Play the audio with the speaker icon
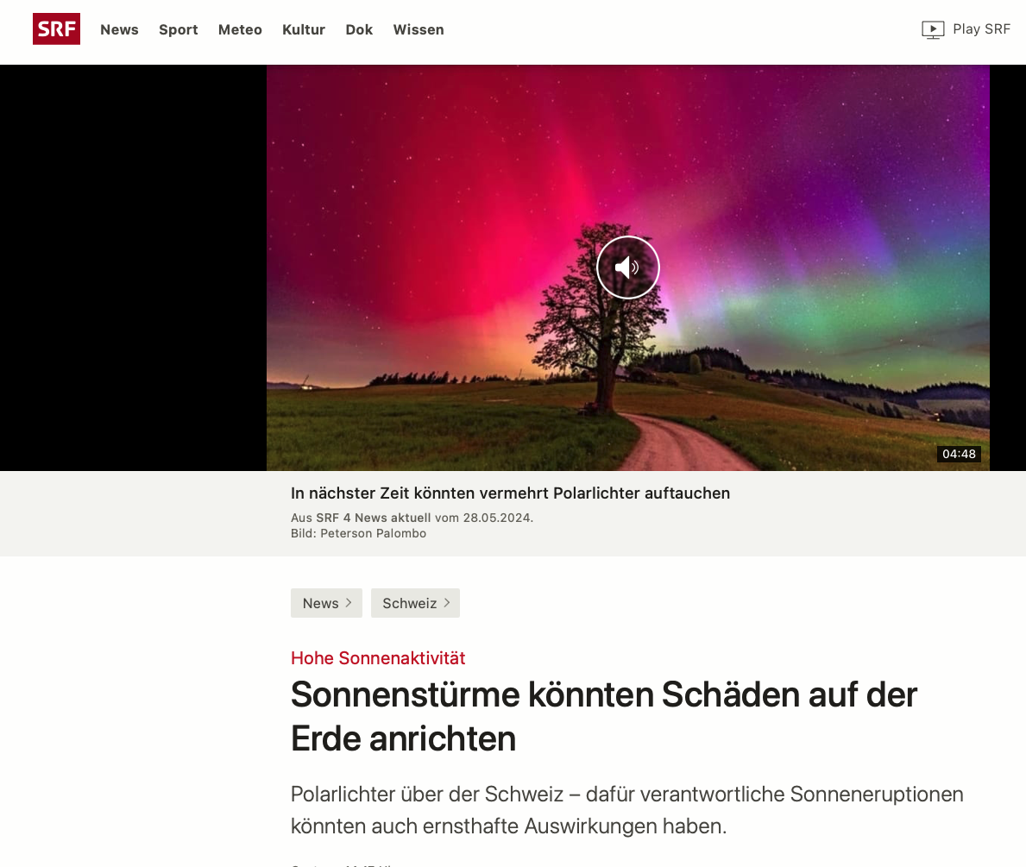Screen dimensions: 1026x867 [x=627, y=267]
